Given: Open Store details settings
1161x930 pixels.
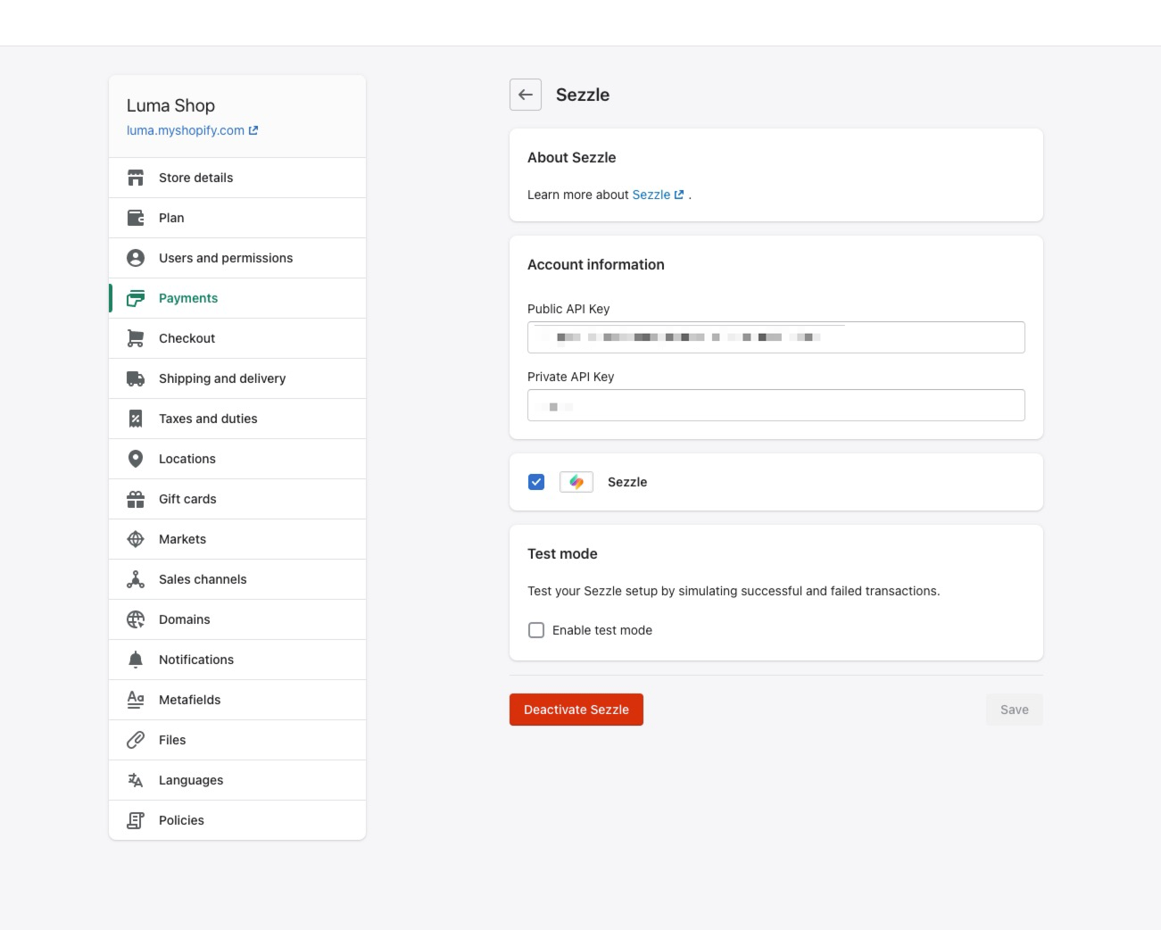Looking at the screenshot, I should pos(237,178).
